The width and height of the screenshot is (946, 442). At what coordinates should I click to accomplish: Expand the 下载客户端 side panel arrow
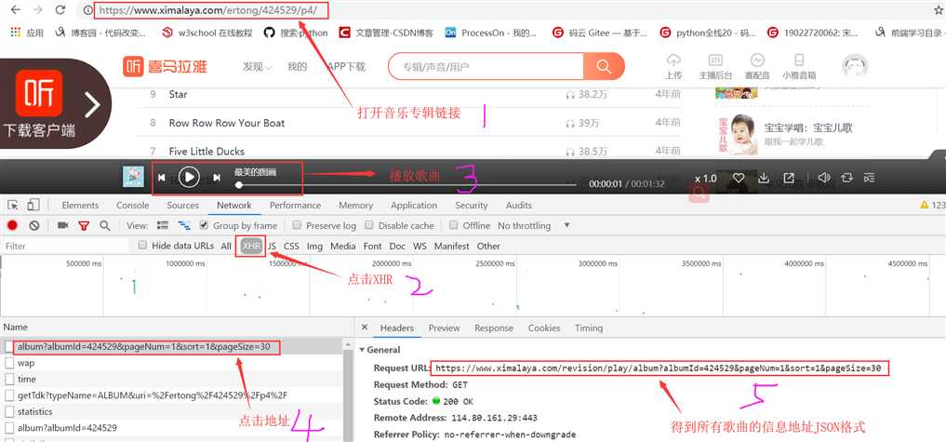pos(92,105)
